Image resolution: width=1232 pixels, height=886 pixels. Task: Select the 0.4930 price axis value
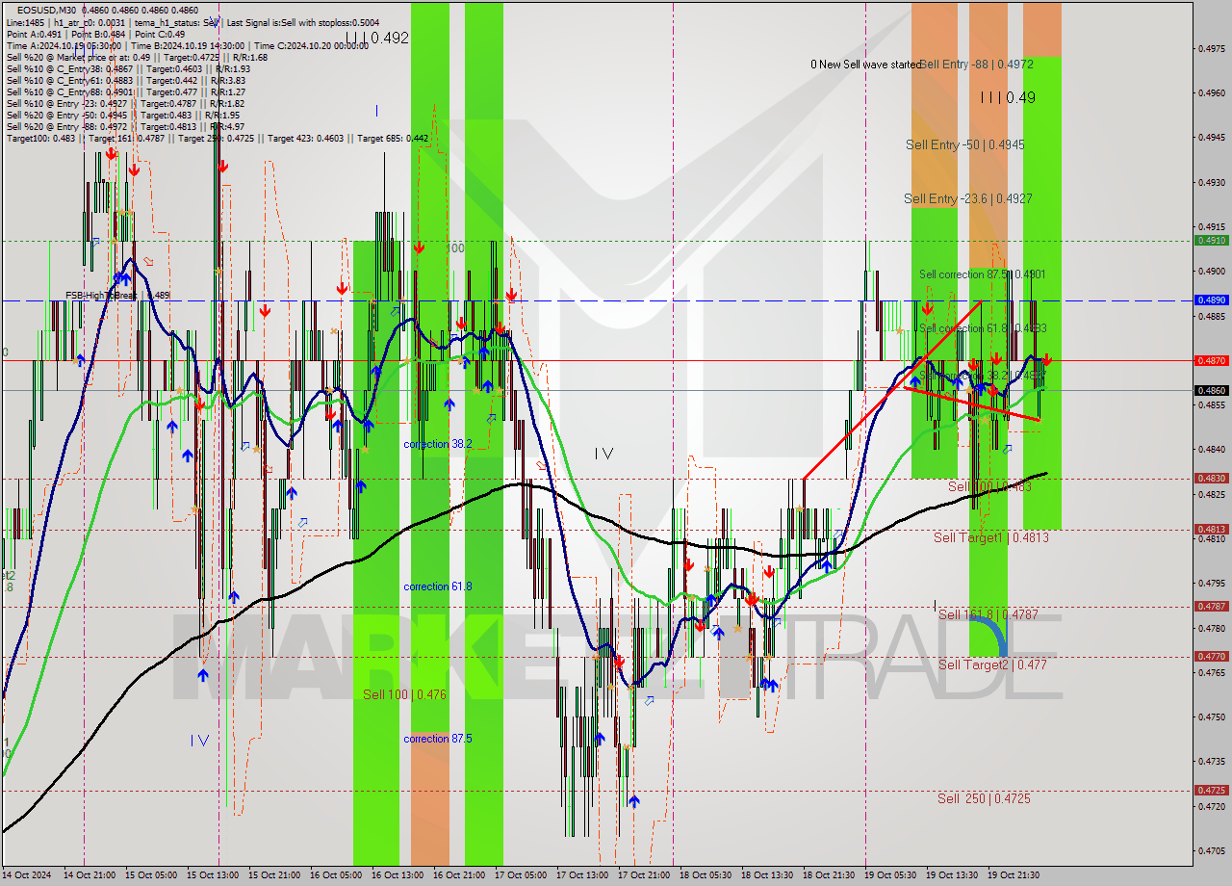(1211, 182)
